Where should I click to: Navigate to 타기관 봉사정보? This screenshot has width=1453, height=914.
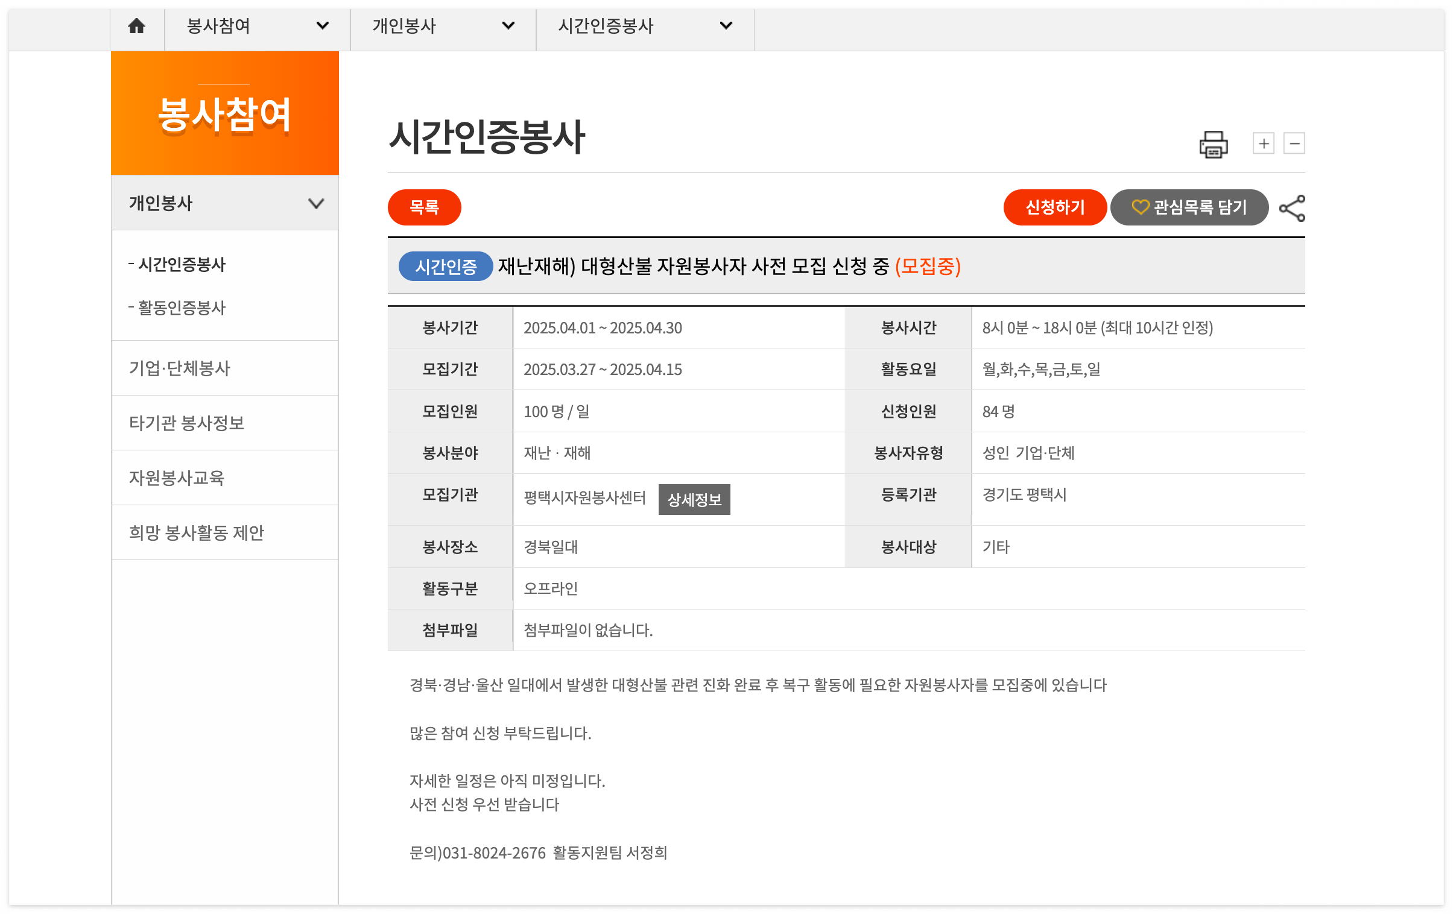pos(187,423)
